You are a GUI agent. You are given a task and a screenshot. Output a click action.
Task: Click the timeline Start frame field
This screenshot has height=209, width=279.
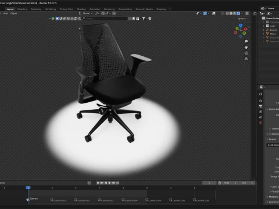pos(231,183)
